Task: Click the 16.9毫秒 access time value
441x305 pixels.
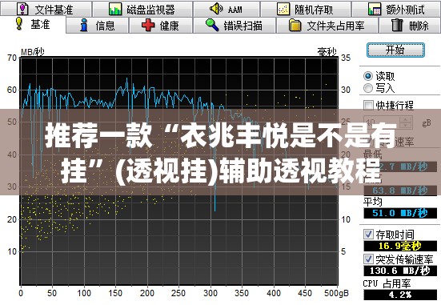Action: [400, 246]
